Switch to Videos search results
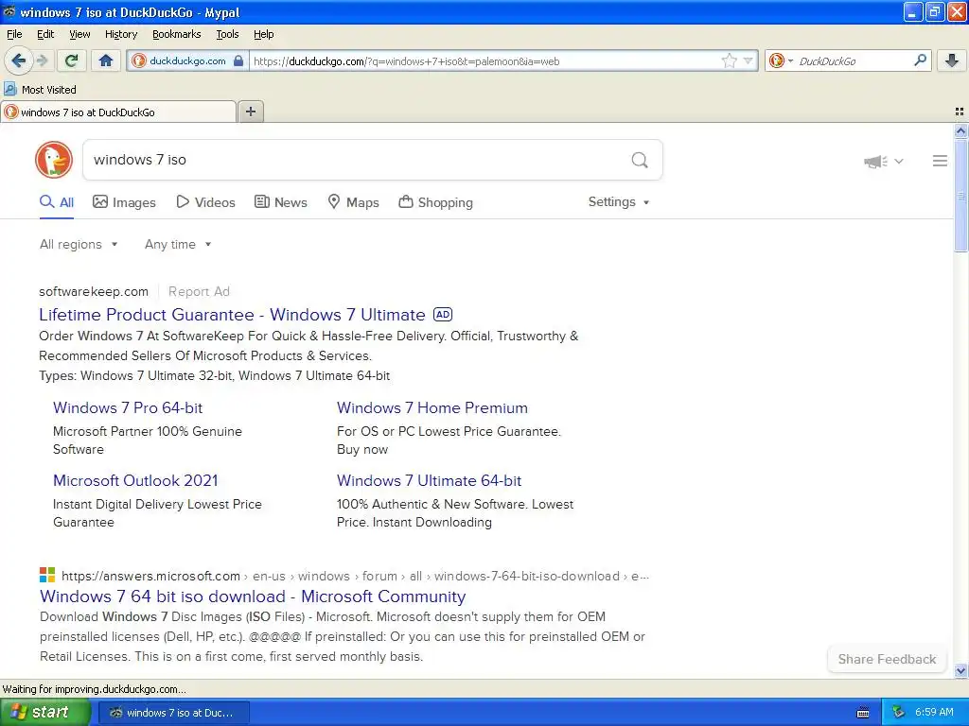Viewport: 969px width, 726px height. (205, 202)
